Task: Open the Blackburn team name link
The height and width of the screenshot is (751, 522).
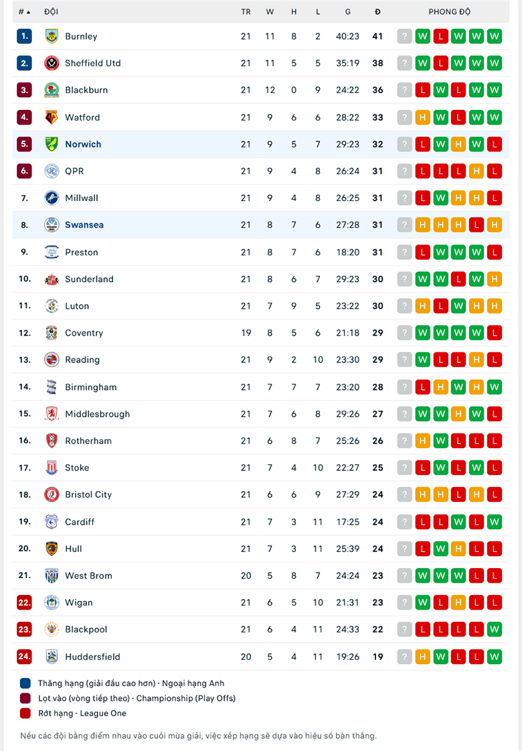Action: click(x=86, y=90)
